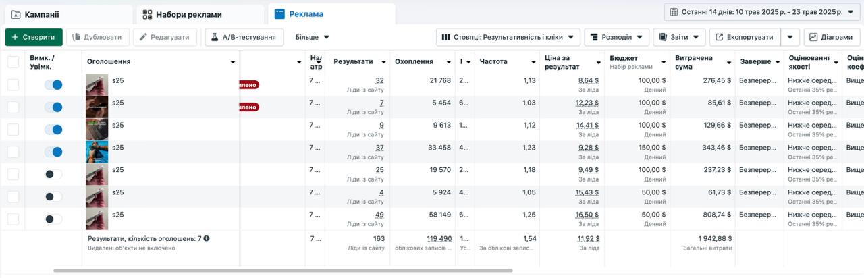Screen dimensions: 864x278
Task: Expand the Розподіл breakdown dropdown
Action: tap(616, 37)
